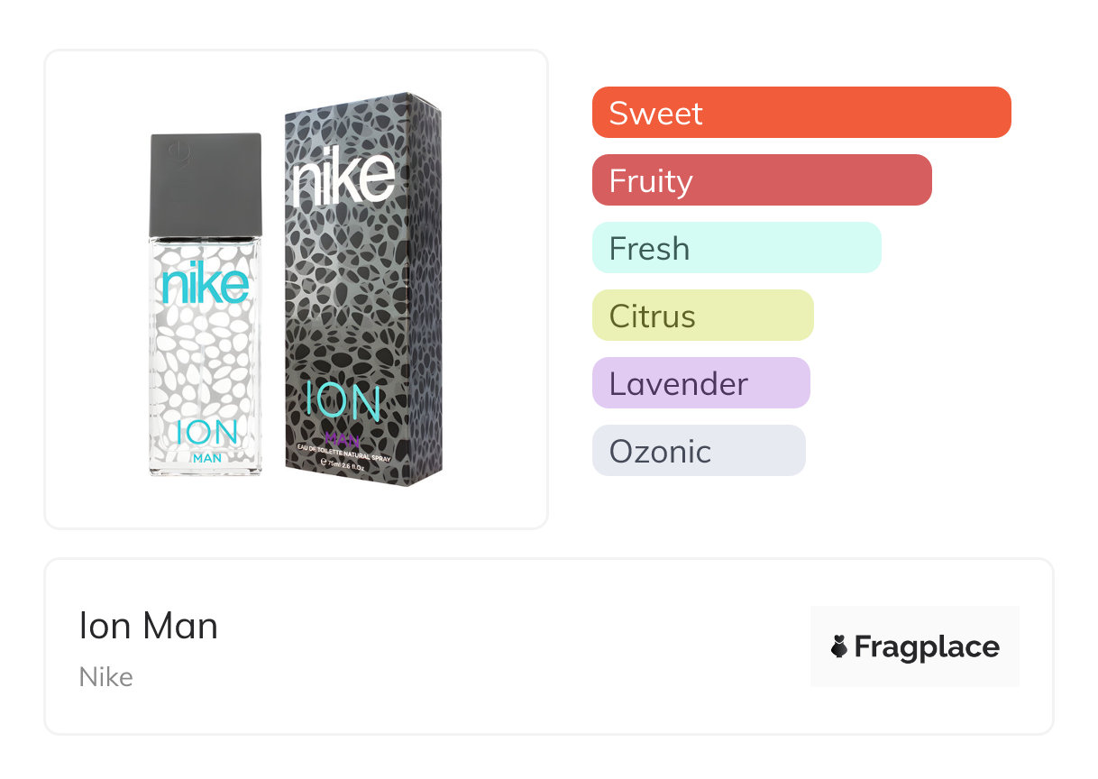Click the teal ION text on the box
This screenshot has width=1098, height=779.
[343, 403]
